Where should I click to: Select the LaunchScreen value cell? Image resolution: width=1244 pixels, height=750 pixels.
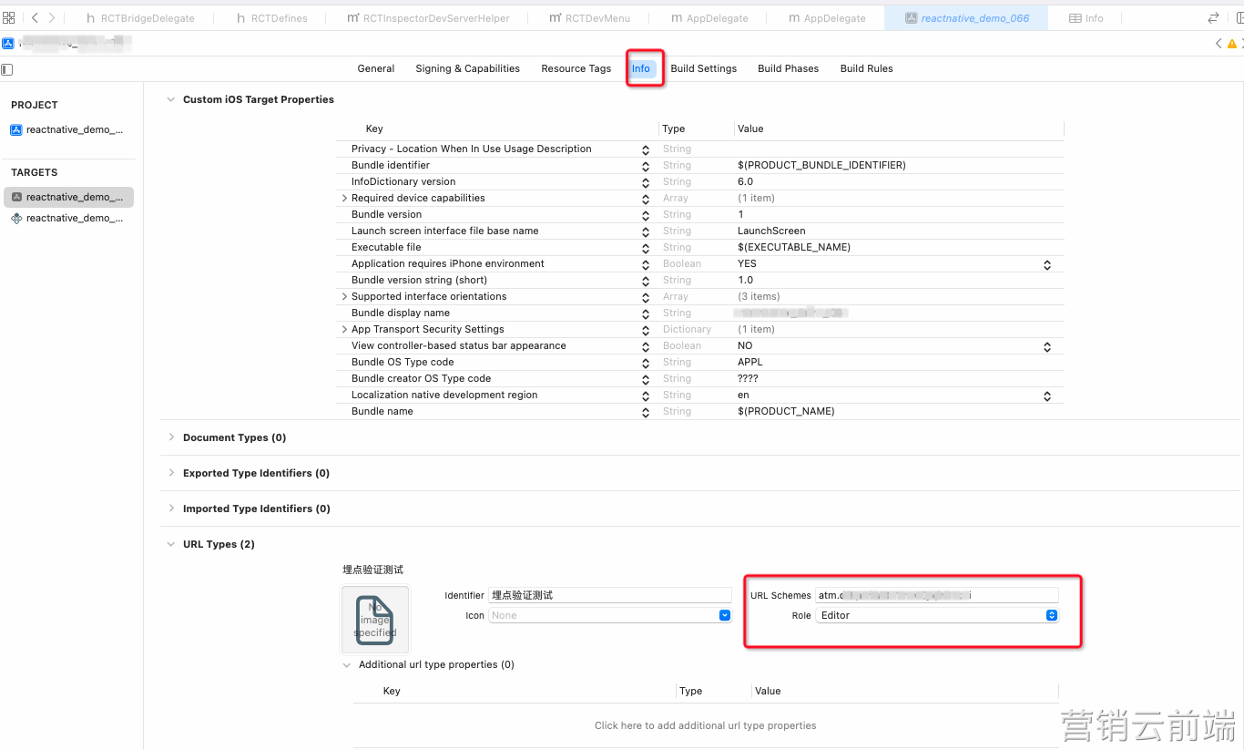pyautogui.click(x=771, y=231)
